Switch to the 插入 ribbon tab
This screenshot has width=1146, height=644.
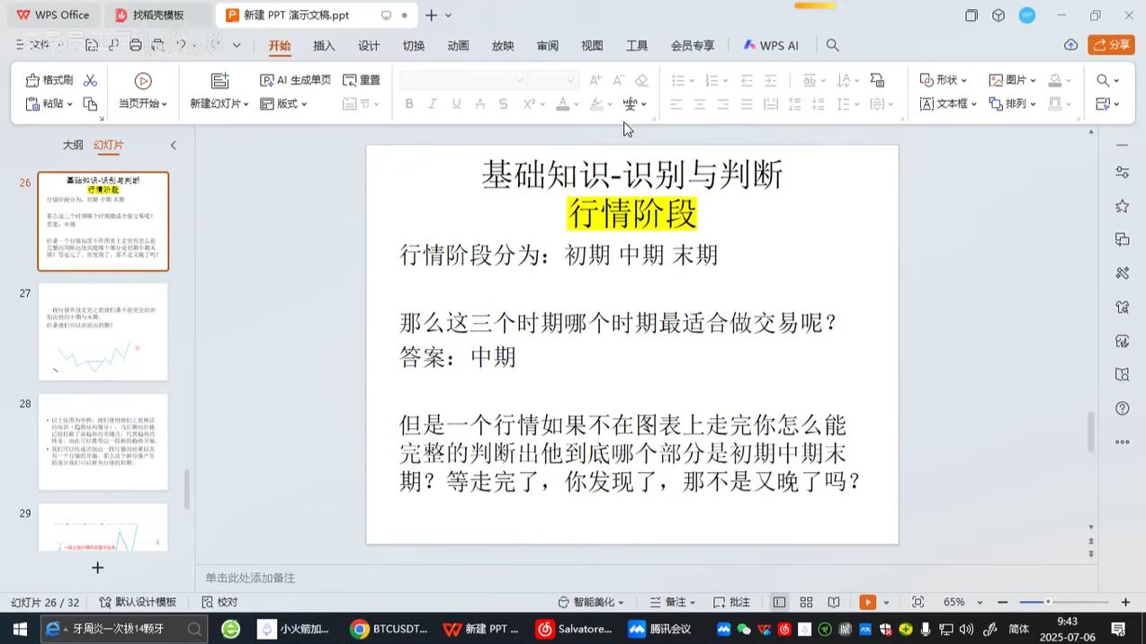click(324, 46)
